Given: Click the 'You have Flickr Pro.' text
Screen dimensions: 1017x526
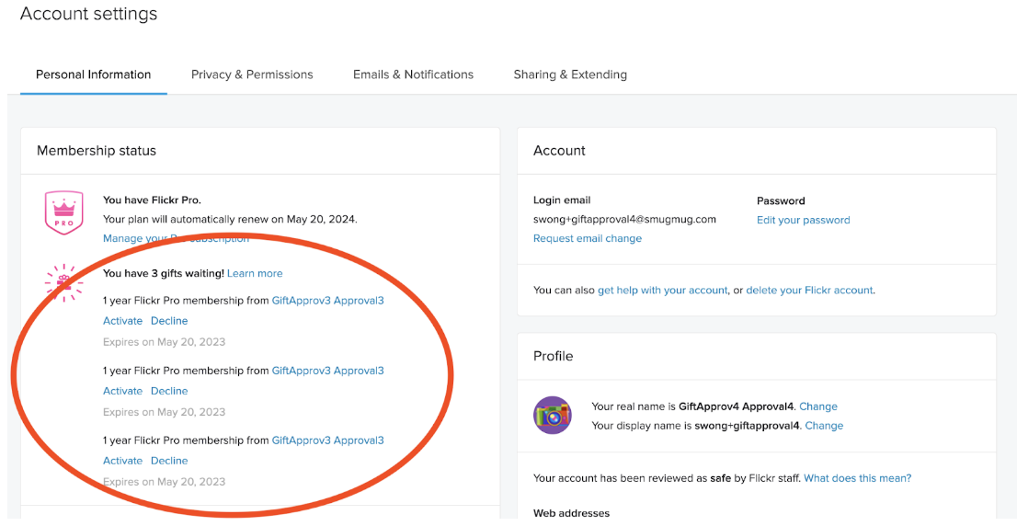Looking at the screenshot, I should tap(152, 200).
